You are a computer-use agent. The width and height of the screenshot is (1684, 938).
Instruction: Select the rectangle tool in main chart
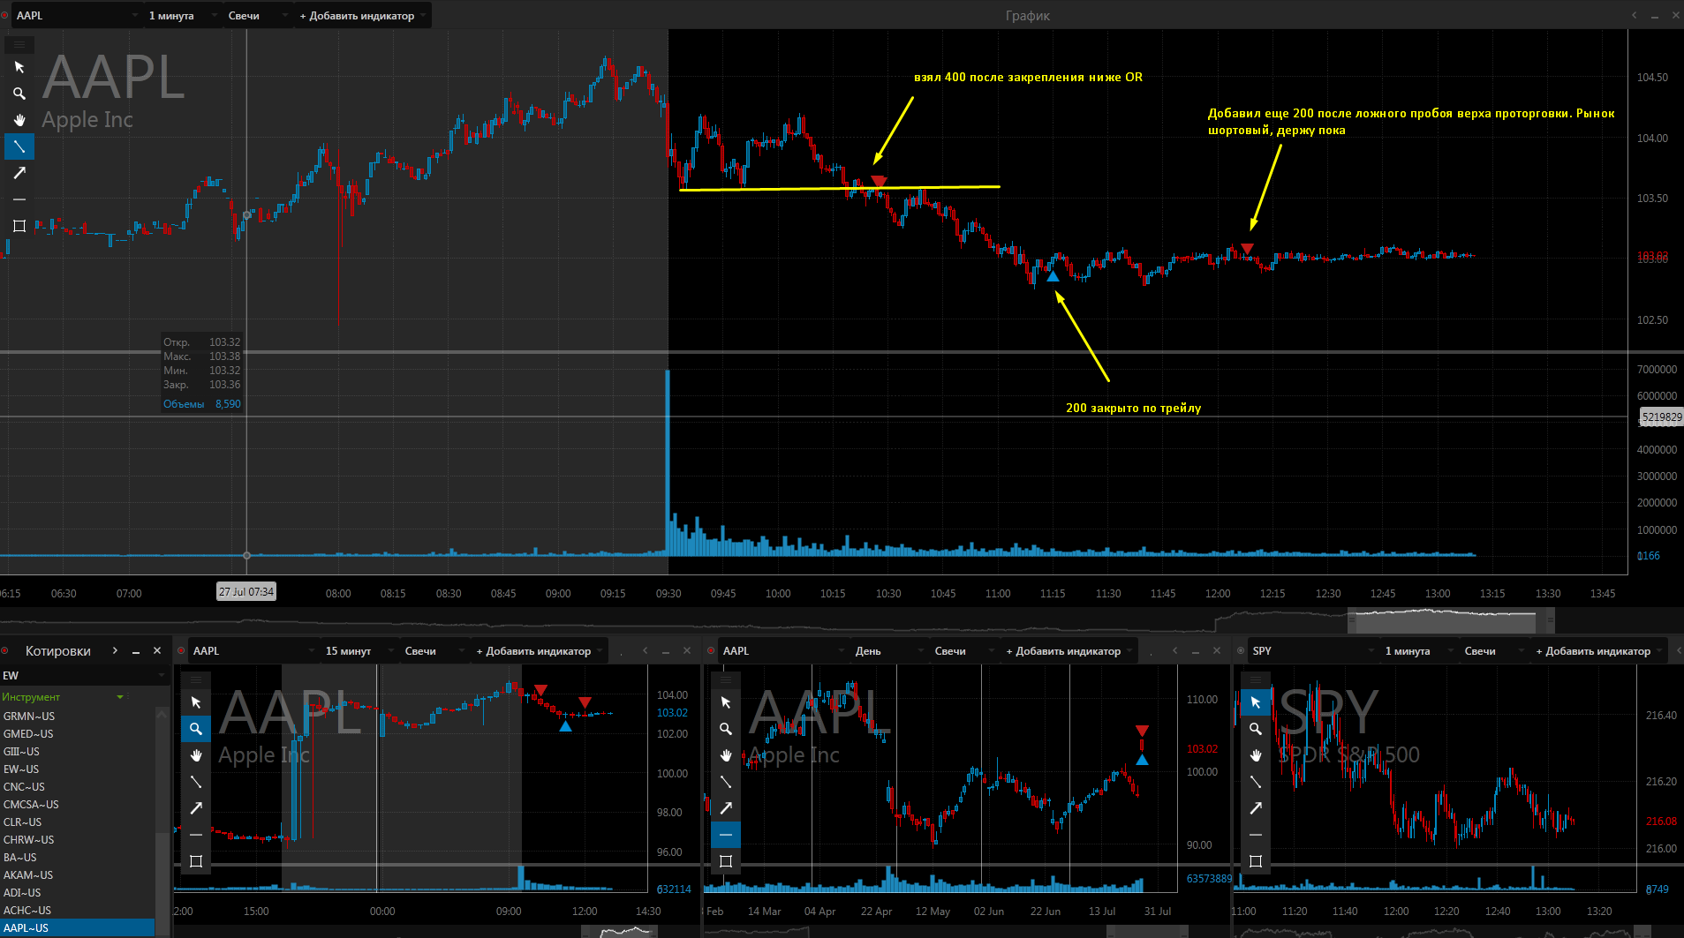[19, 226]
